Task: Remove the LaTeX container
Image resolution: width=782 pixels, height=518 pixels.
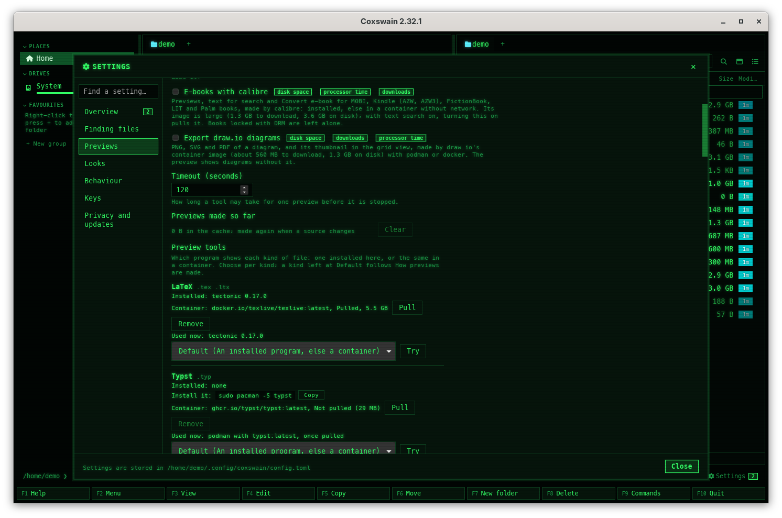Action: click(191, 324)
